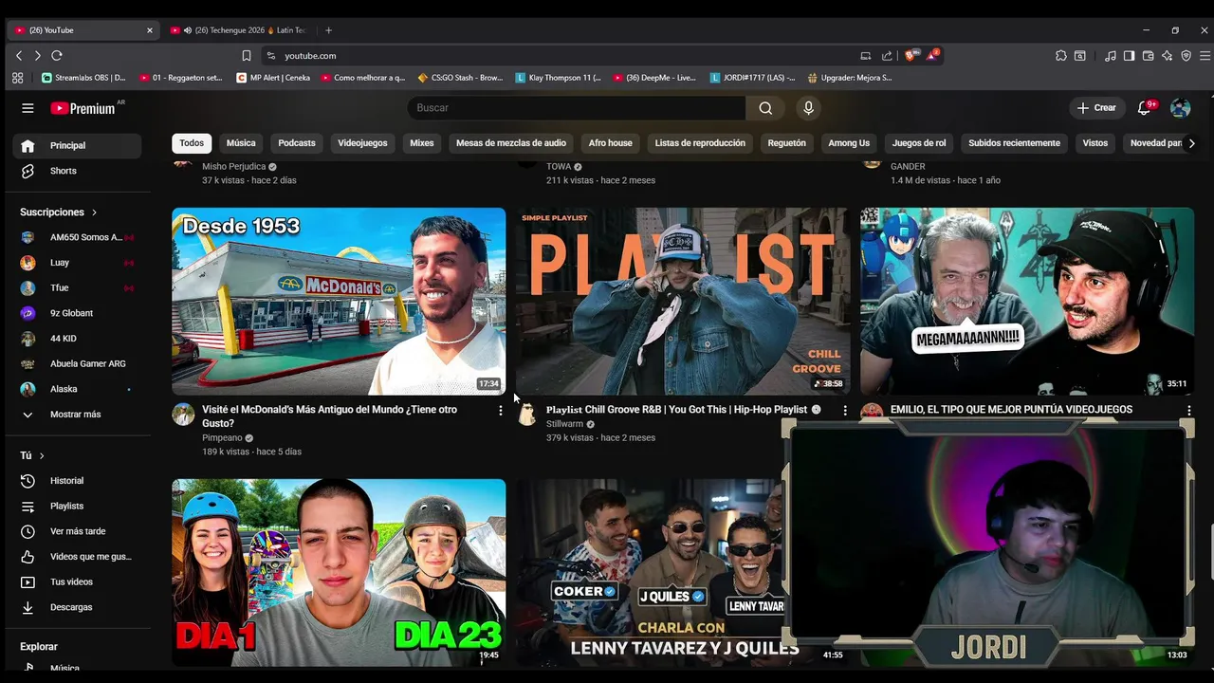Viewport: 1214px width, 683px height.
Task: Toggle the browser sidebar panel icon
Action: pos(1129,56)
